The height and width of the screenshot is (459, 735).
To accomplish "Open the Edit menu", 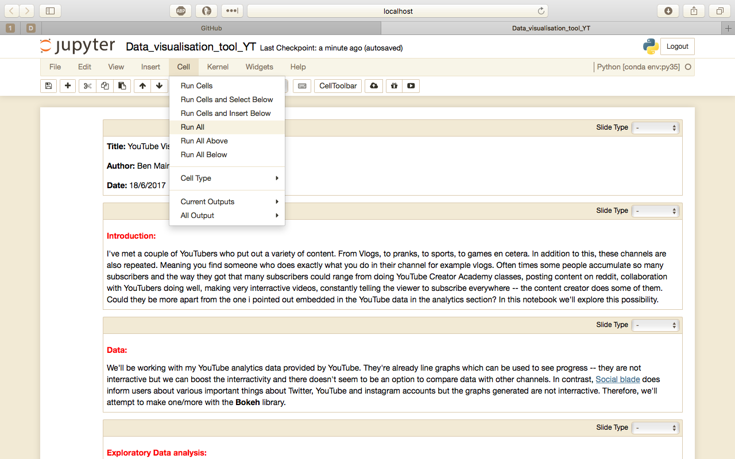I will coord(84,67).
